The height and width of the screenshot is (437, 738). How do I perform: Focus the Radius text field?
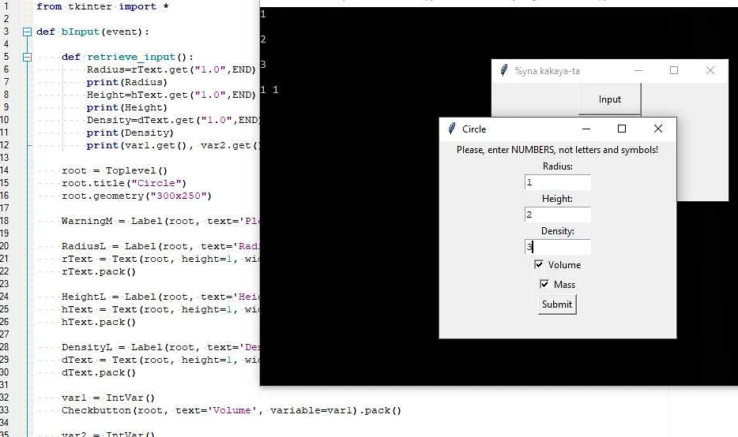click(557, 182)
